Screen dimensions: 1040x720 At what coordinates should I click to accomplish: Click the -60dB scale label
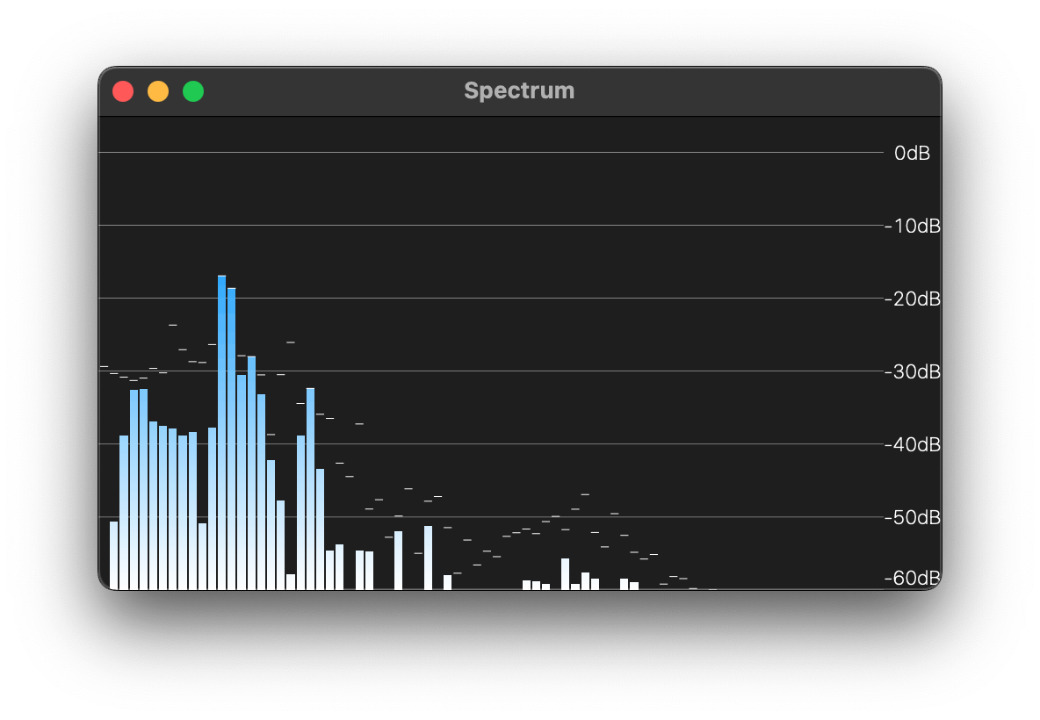click(x=913, y=578)
